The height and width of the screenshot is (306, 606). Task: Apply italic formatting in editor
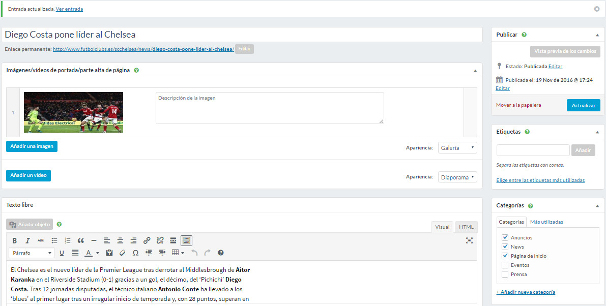pyautogui.click(x=28, y=241)
